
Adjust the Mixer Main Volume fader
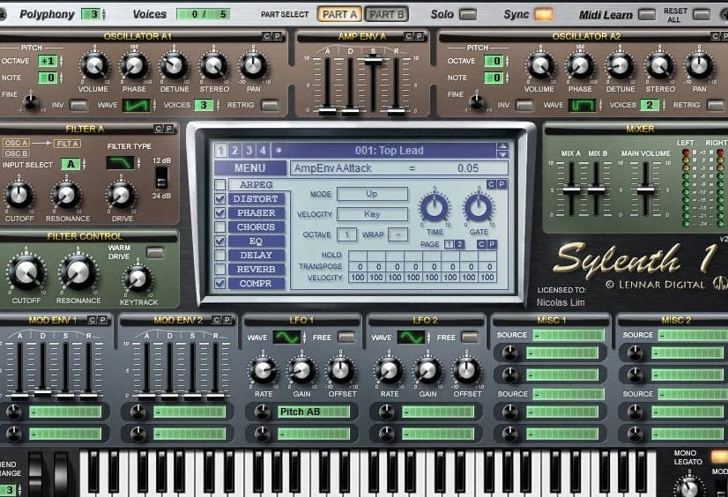point(645,189)
